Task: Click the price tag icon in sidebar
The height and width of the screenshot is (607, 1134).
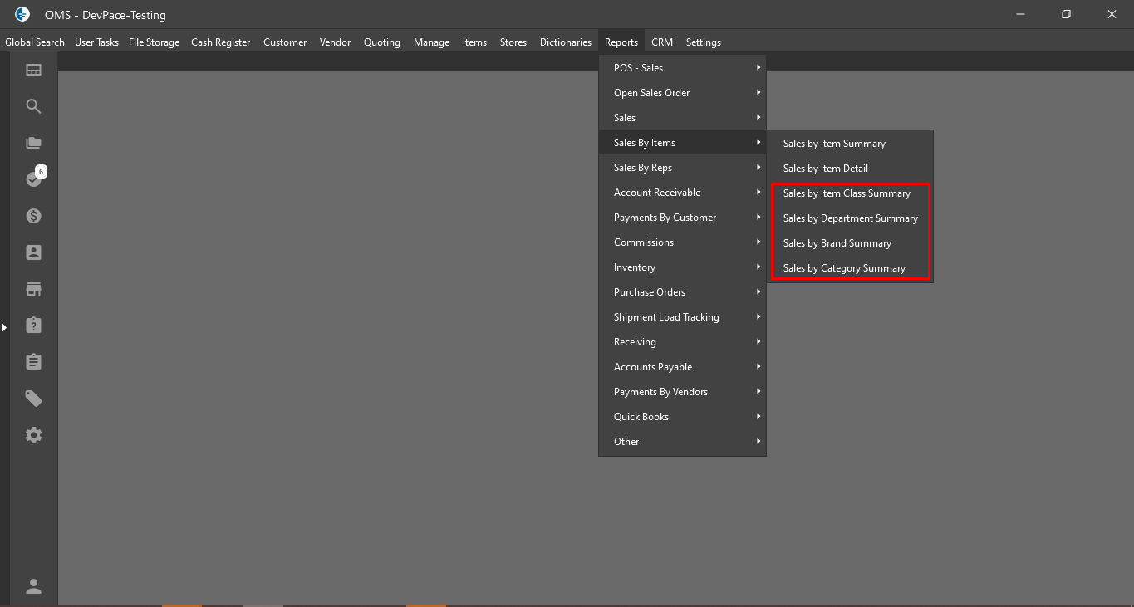Action: pos(33,399)
